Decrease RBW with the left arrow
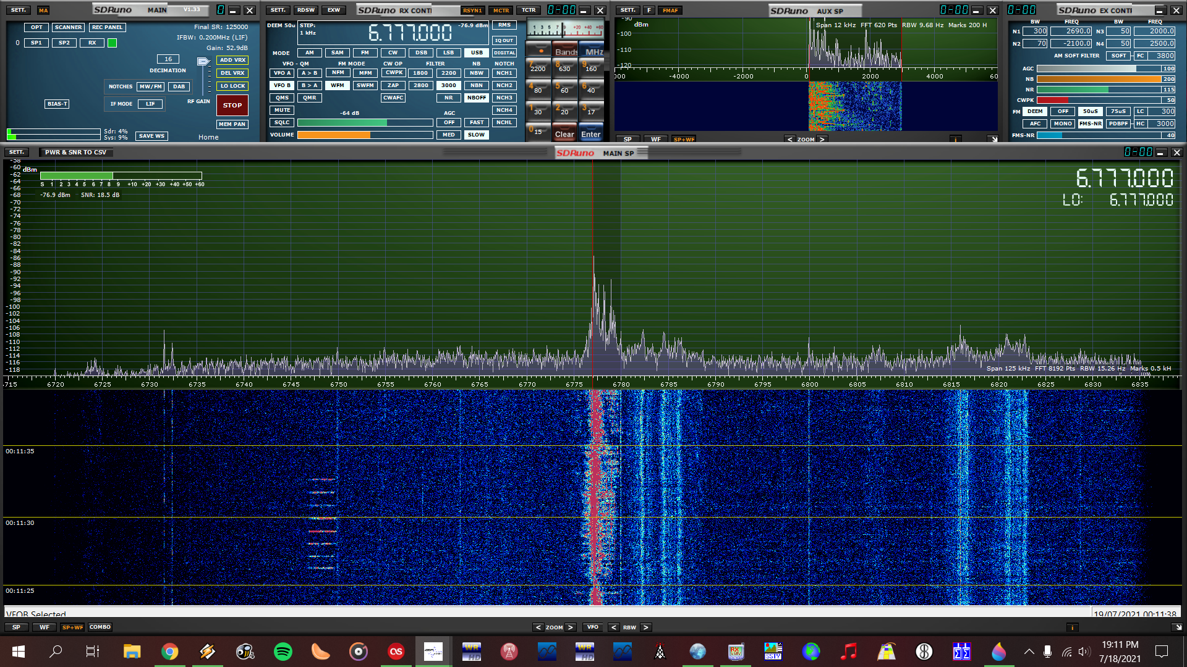1187x667 pixels. 613,627
